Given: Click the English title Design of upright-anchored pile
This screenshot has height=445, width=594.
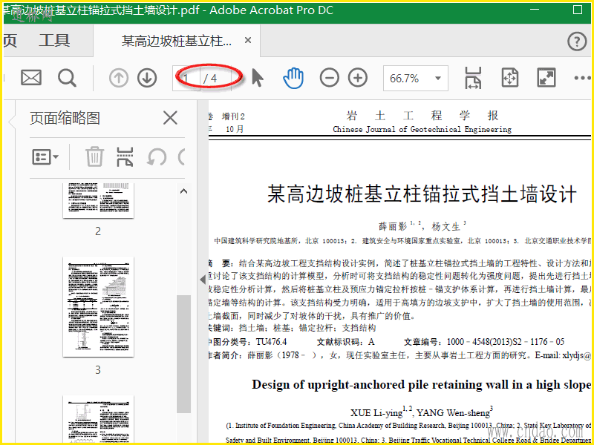Looking at the screenshot, I should coord(421,384).
